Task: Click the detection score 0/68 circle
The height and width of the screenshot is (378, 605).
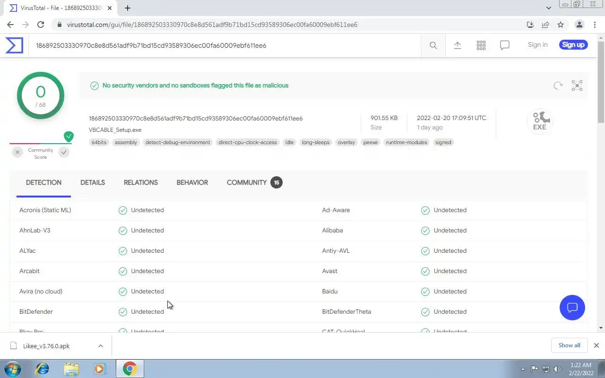Action: [41, 95]
